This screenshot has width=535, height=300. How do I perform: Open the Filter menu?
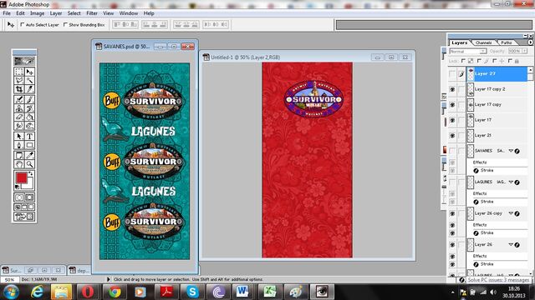pos(92,13)
